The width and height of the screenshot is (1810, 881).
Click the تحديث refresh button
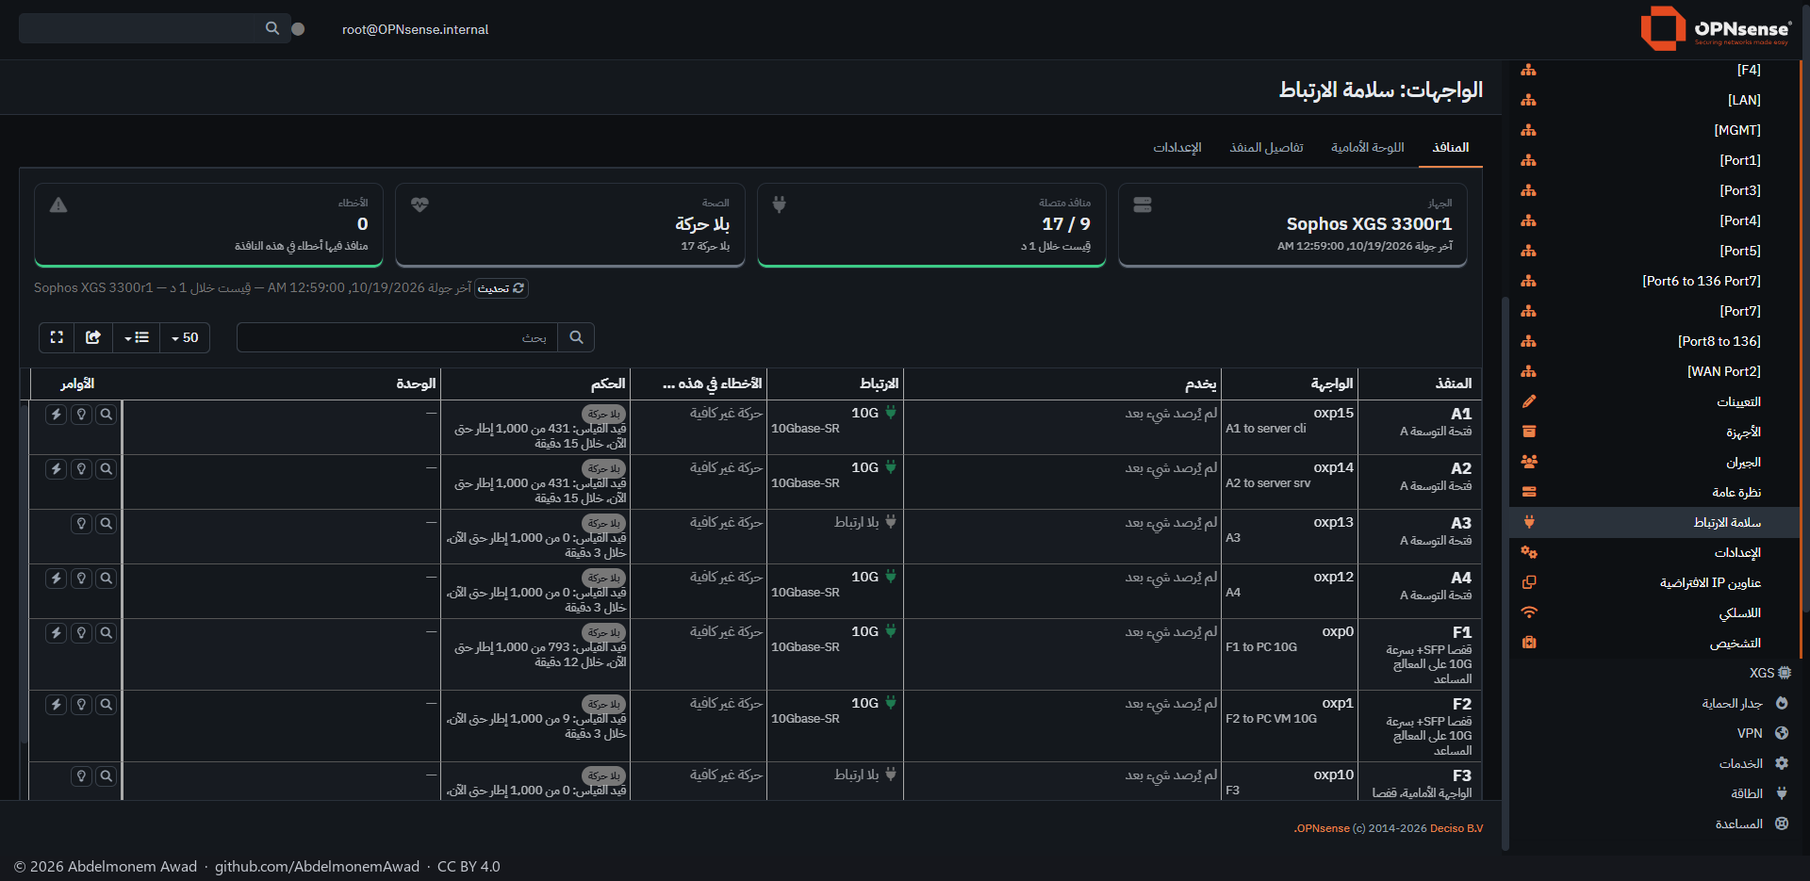[502, 288]
